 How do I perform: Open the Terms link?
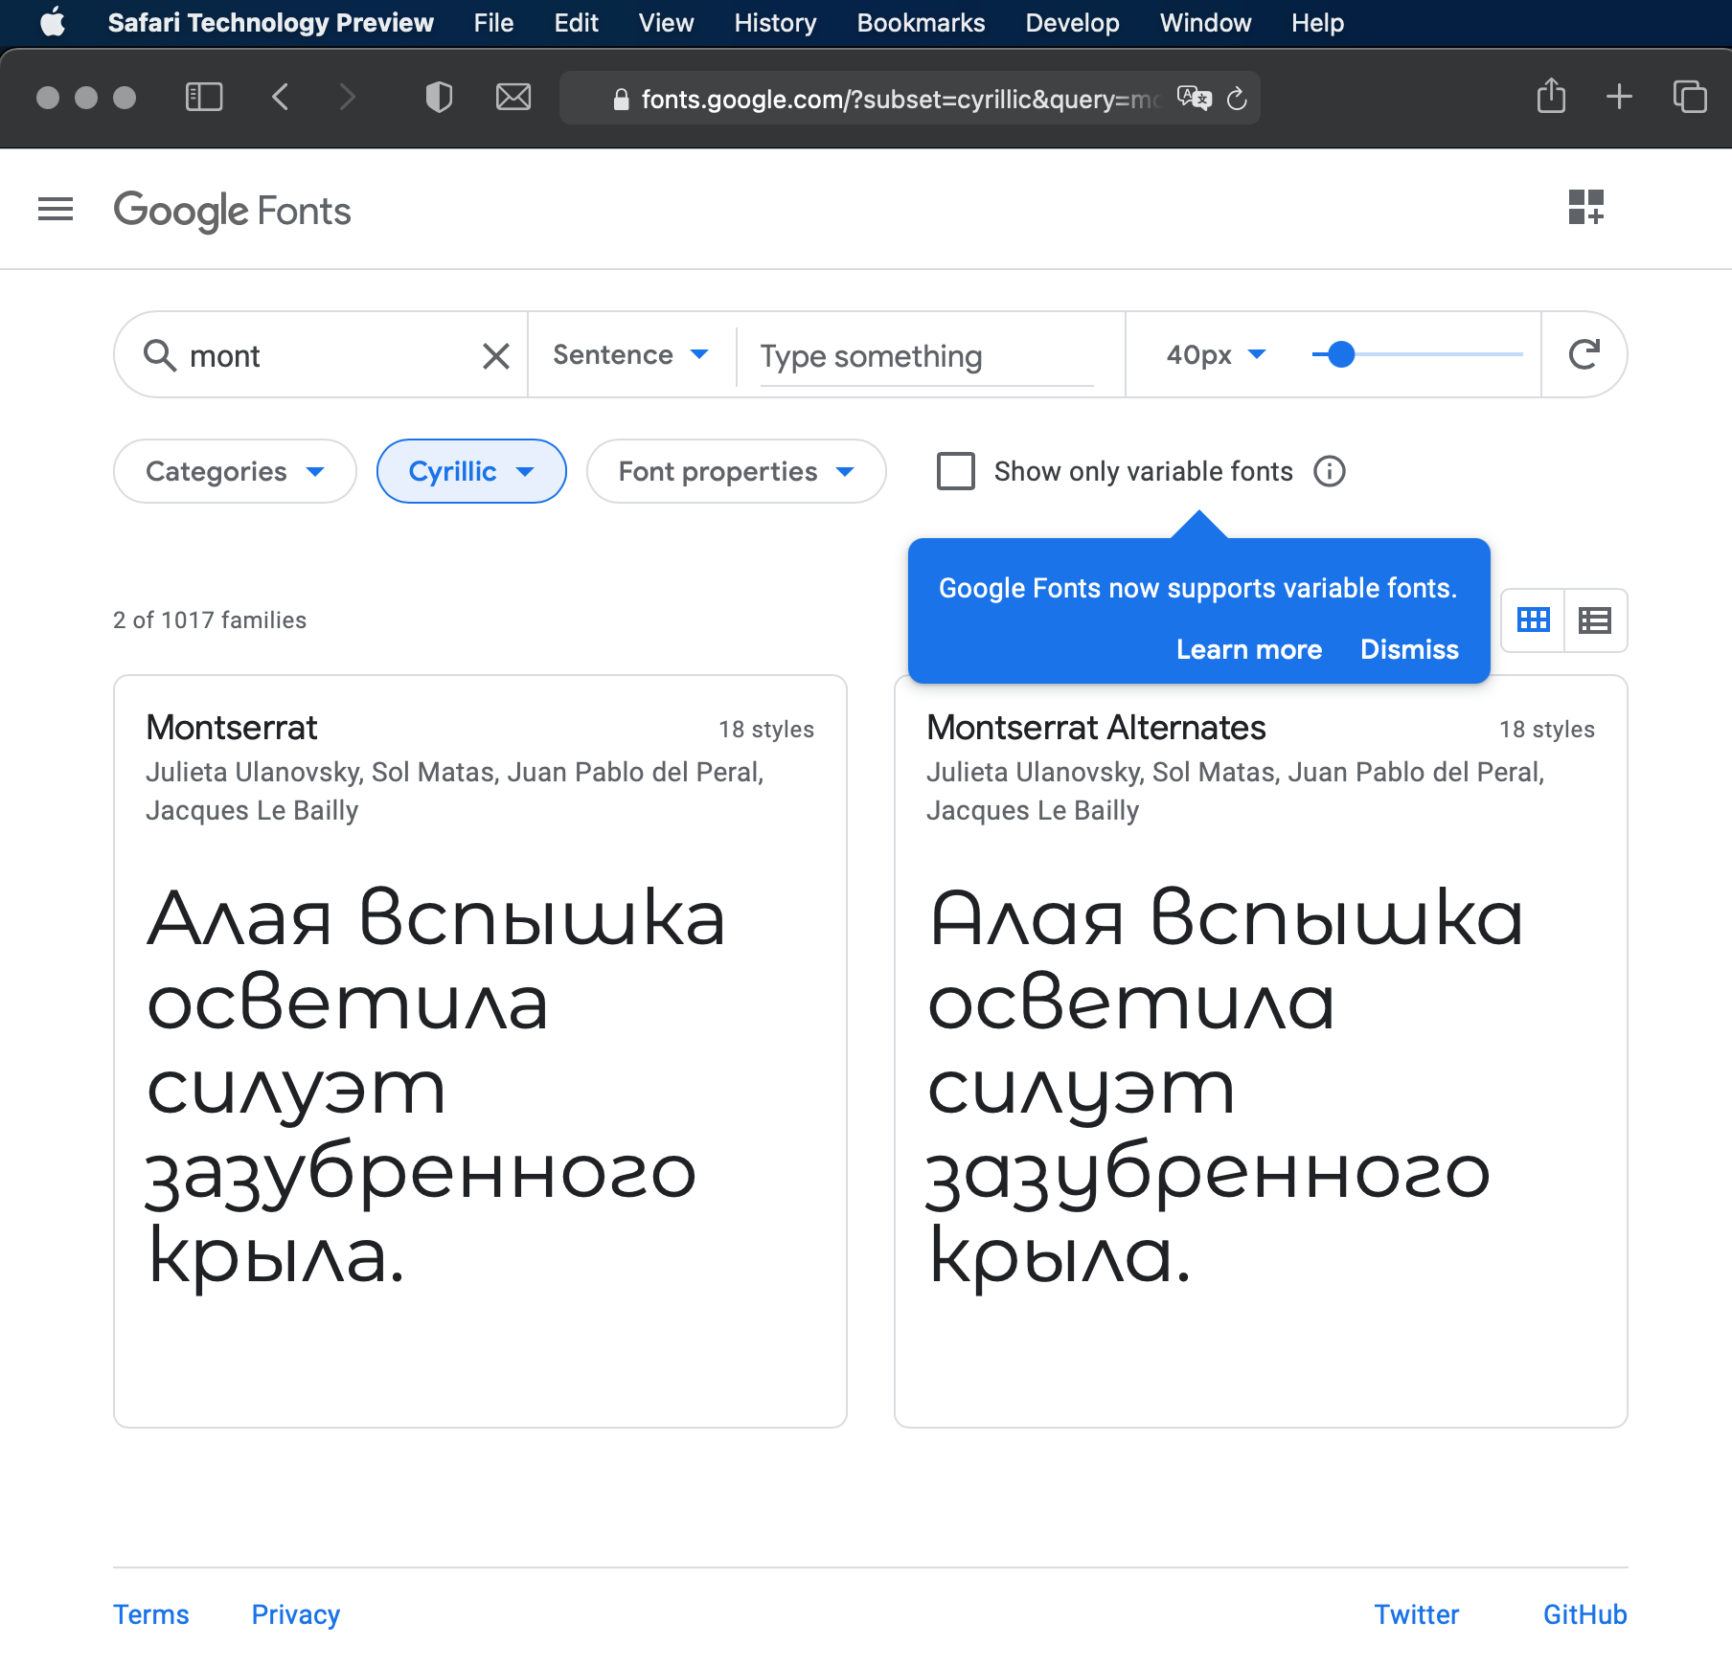(x=151, y=1614)
